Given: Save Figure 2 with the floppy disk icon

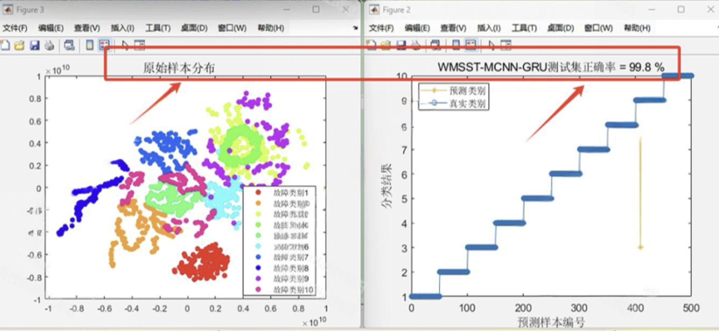Looking at the screenshot, I should point(401,46).
